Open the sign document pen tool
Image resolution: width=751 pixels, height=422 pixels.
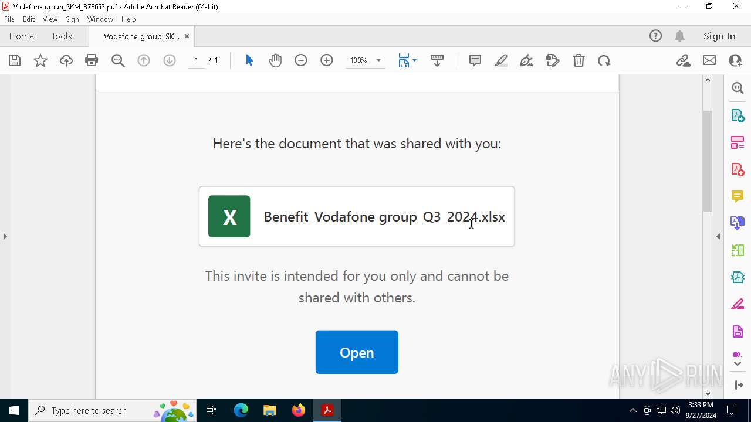[527, 60]
